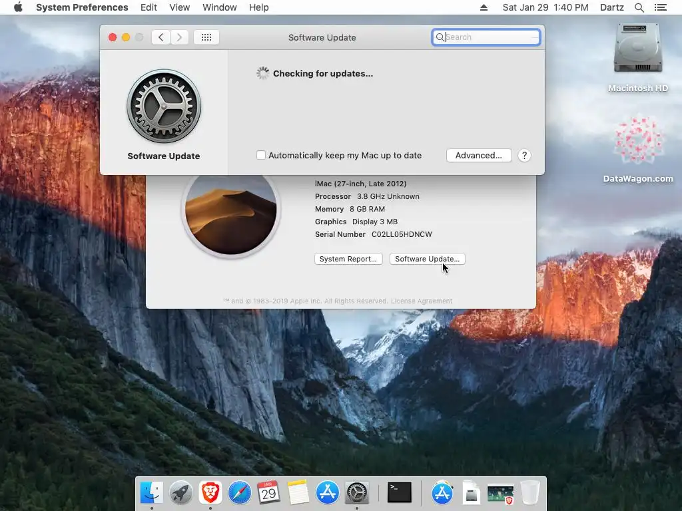Open the Window menu
This screenshot has width=682, height=511.
[220, 7]
